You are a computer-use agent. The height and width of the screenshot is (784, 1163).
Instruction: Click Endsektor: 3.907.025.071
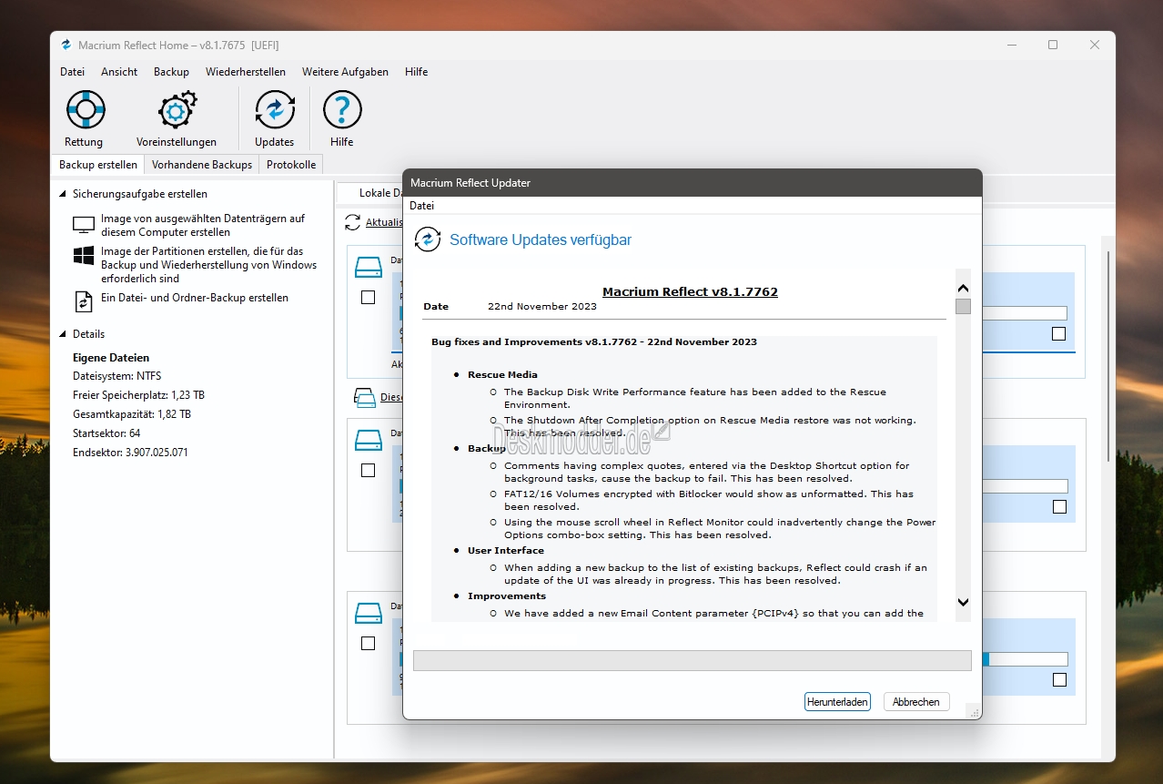130,453
